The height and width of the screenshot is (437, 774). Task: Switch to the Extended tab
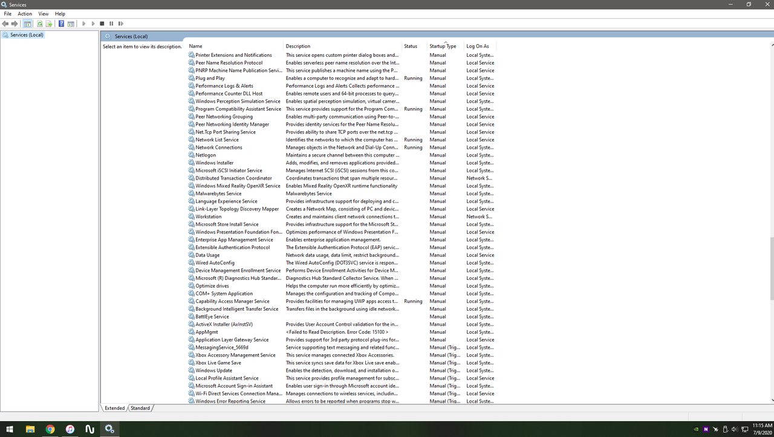point(114,408)
